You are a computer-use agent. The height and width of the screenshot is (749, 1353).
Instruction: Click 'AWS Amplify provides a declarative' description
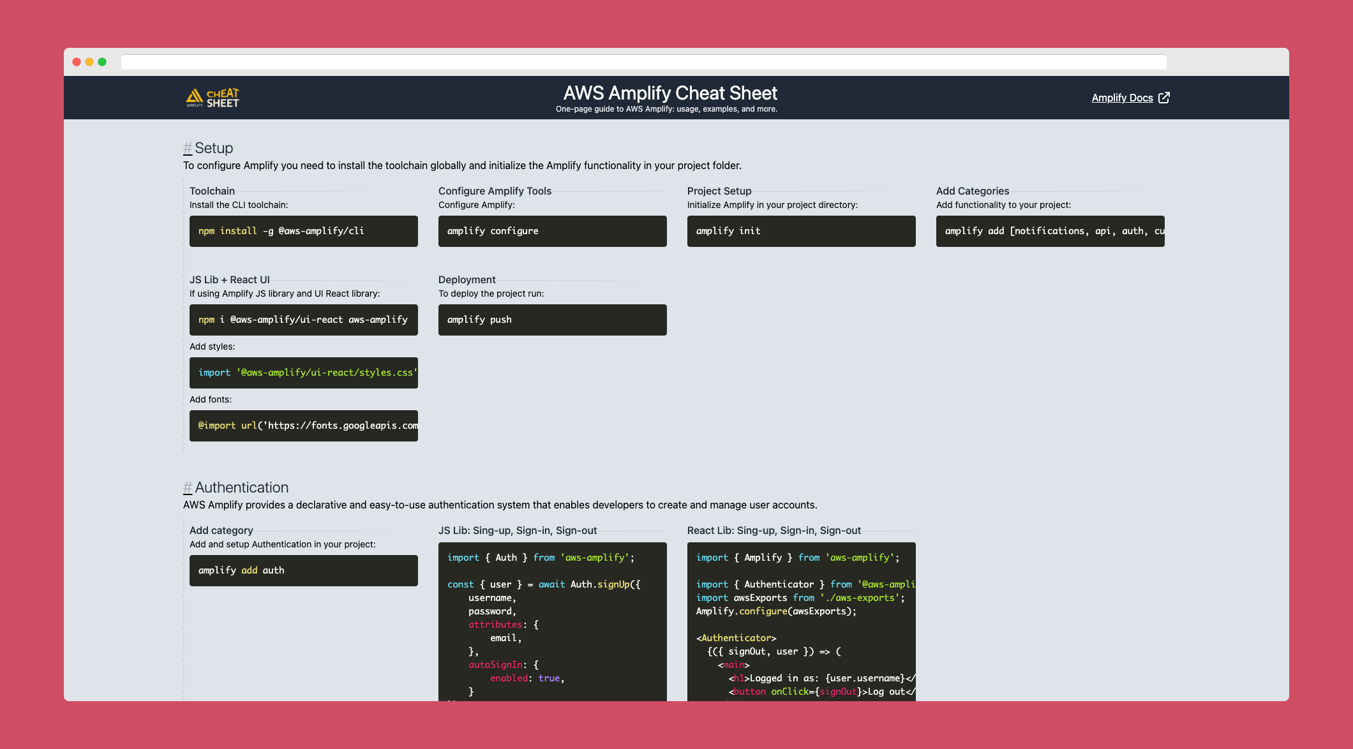tap(500, 505)
